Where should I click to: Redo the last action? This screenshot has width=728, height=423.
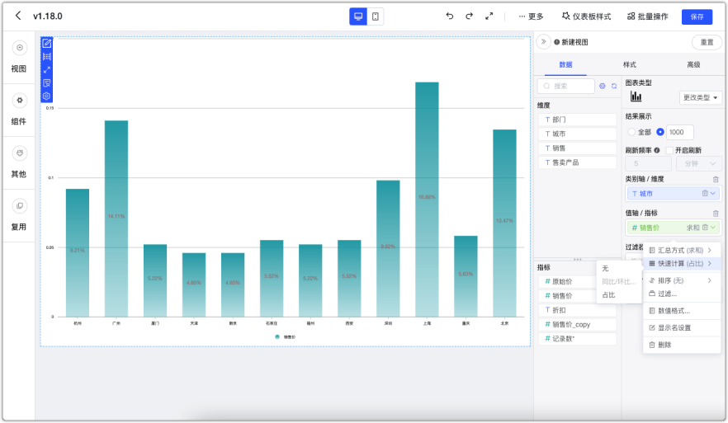[x=470, y=16]
